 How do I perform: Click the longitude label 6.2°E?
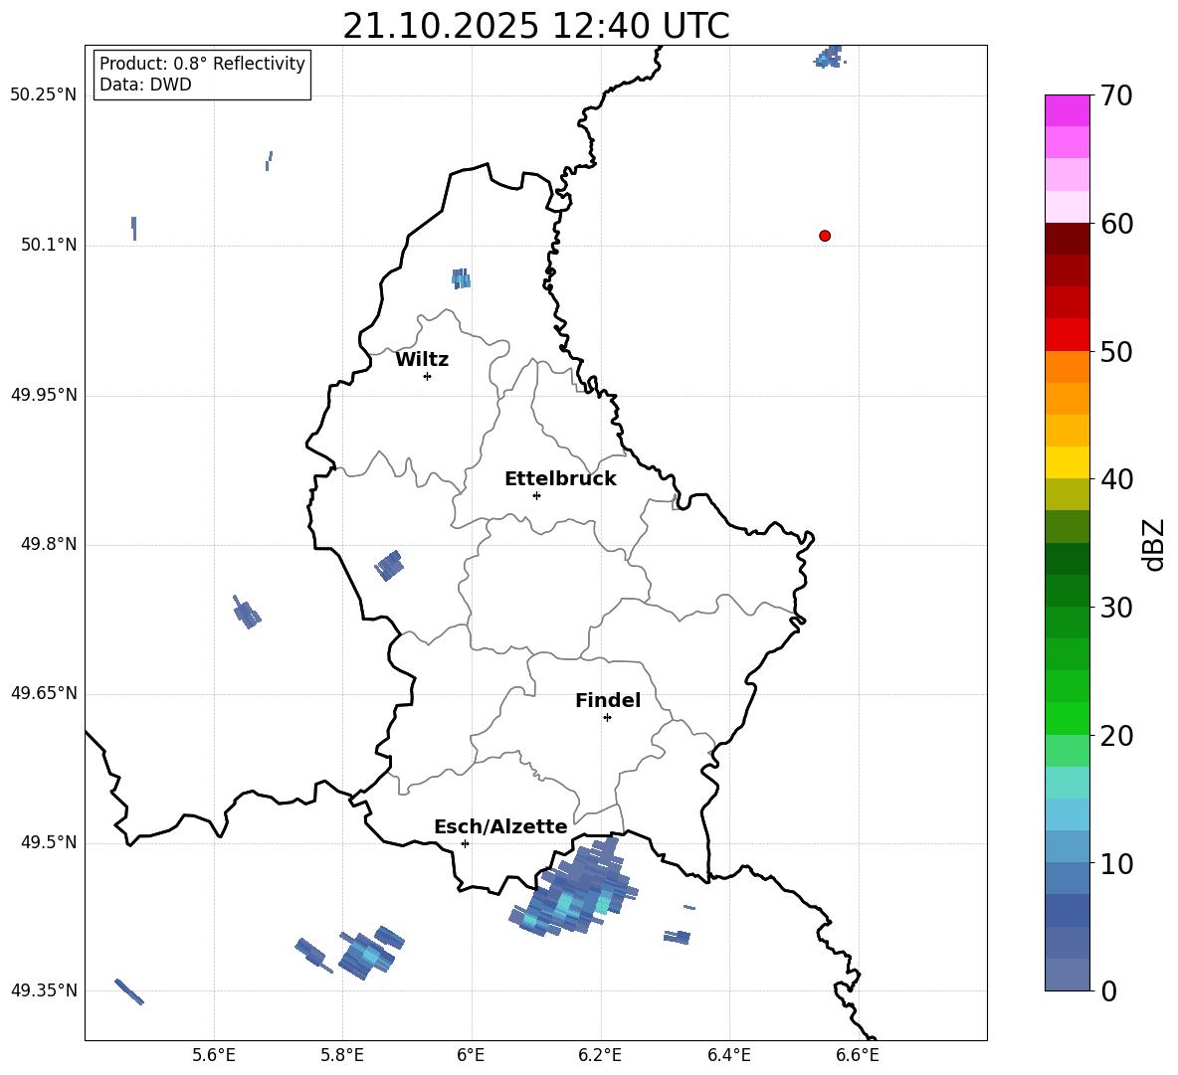click(x=600, y=1055)
